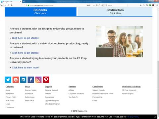The width and height of the screenshot is (159, 119).
Task: Click get started link for product key redemption
Action: (26, 53)
